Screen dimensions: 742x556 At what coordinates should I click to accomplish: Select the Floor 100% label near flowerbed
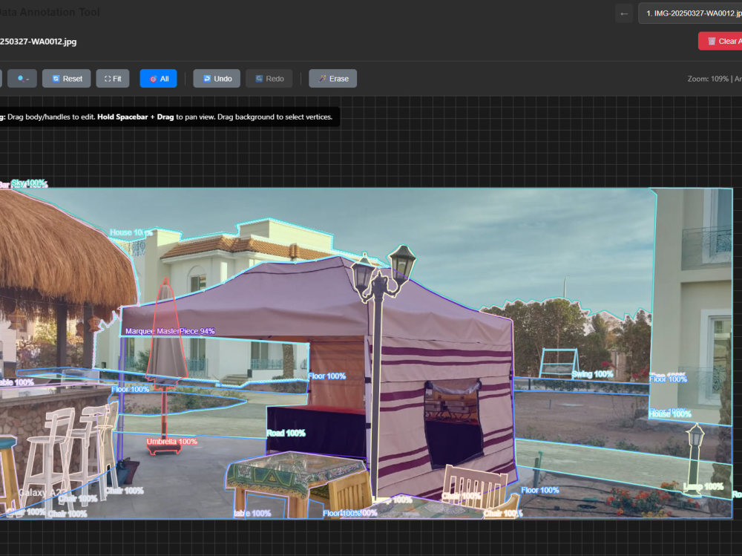pyautogui.click(x=540, y=490)
